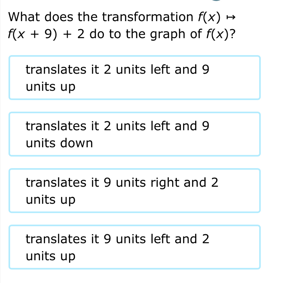Select answer '2 units left and 9 units down'
The width and height of the screenshot is (291, 283).
pos(135,134)
